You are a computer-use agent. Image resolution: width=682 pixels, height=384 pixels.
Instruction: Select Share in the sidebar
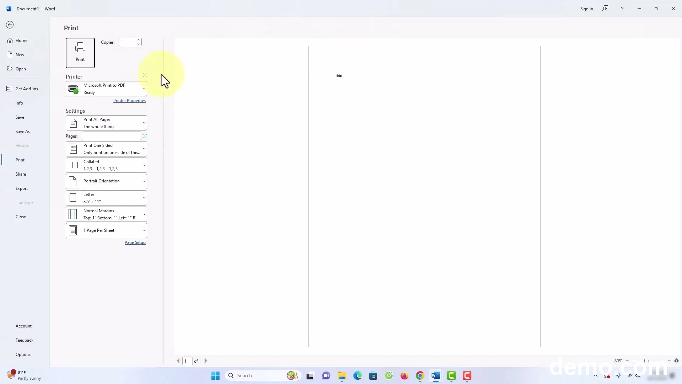coord(21,174)
